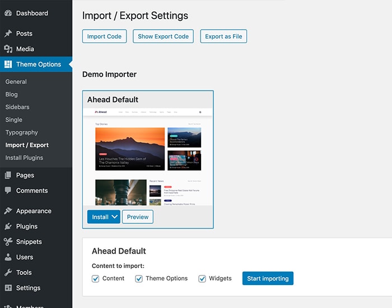Viewport: 392px width, 308px height.
Task: Click the Demo Importer heading
Action: (109, 74)
